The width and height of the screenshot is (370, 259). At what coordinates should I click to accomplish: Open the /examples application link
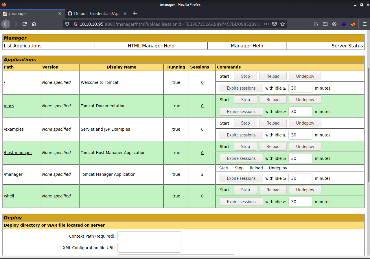click(14, 129)
